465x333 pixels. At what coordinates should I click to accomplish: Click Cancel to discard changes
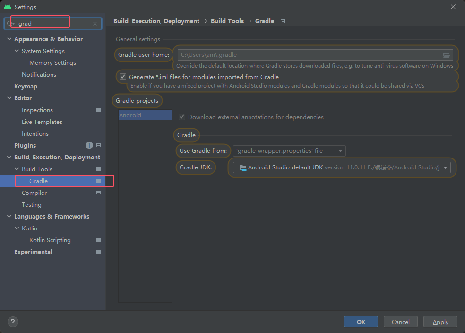(400, 322)
